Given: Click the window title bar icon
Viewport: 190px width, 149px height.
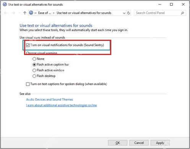Looking at the screenshot, I should click(x=5, y=5).
